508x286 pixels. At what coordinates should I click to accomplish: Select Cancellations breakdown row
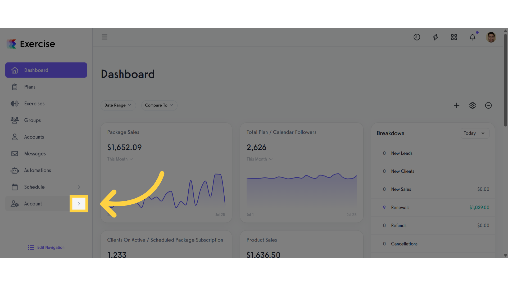[433, 244]
